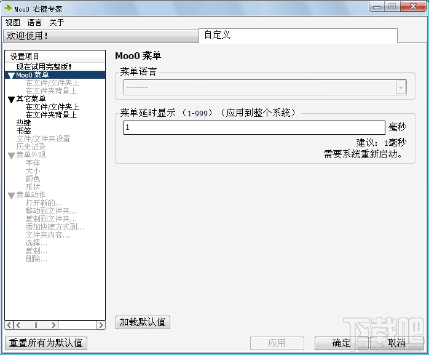Select the 复制... action item

36,250
